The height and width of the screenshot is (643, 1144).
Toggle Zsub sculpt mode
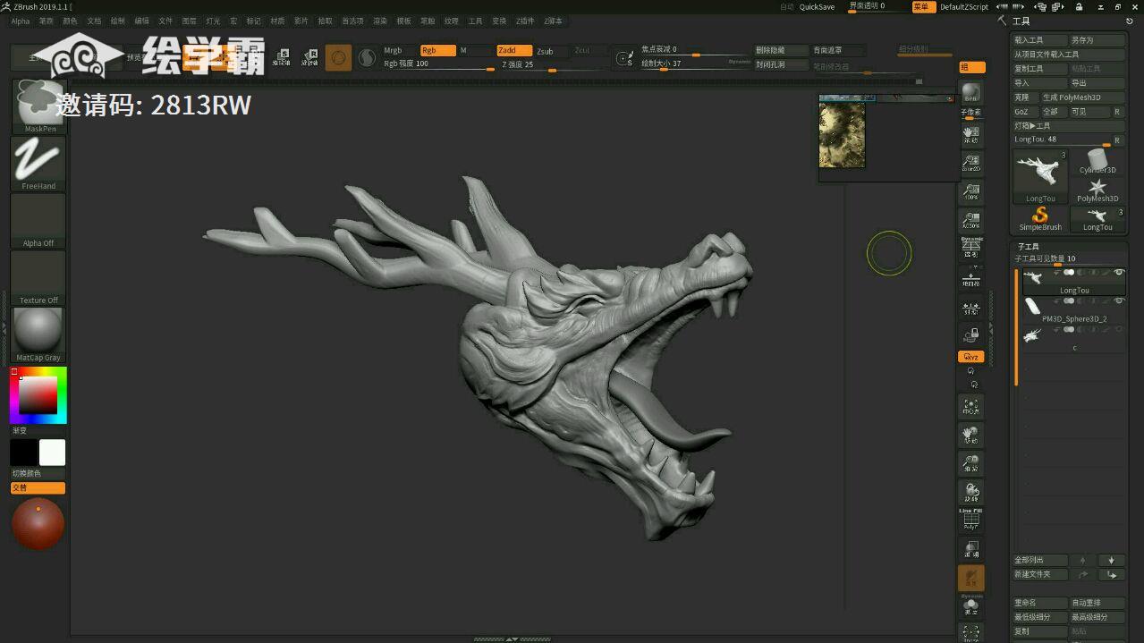coord(552,51)
